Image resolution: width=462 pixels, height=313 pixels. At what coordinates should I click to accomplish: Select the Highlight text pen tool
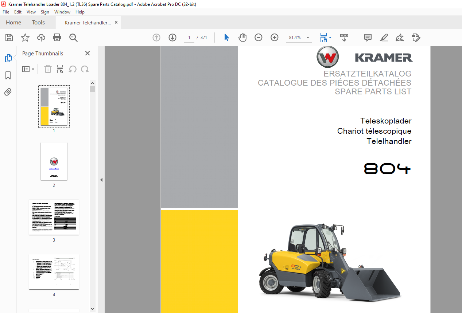(x=384, y=38)
